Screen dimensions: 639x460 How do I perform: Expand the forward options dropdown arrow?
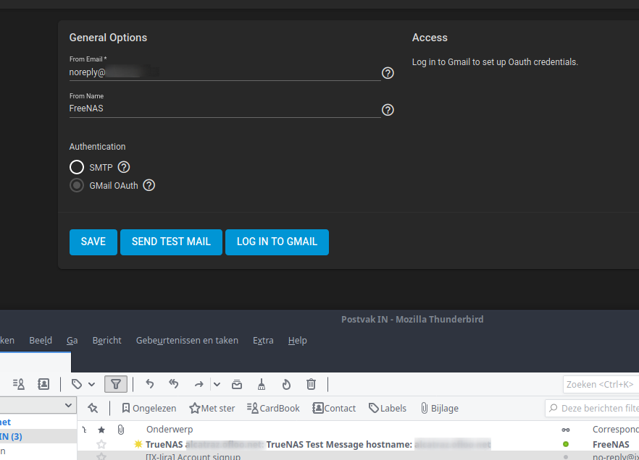click(217, 384)
